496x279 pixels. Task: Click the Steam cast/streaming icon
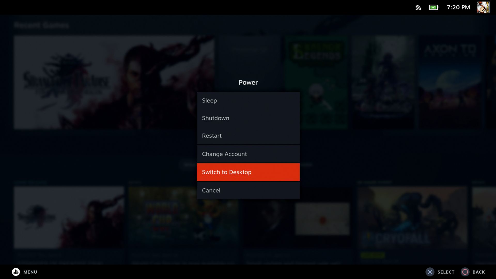(x=418, y=7)
